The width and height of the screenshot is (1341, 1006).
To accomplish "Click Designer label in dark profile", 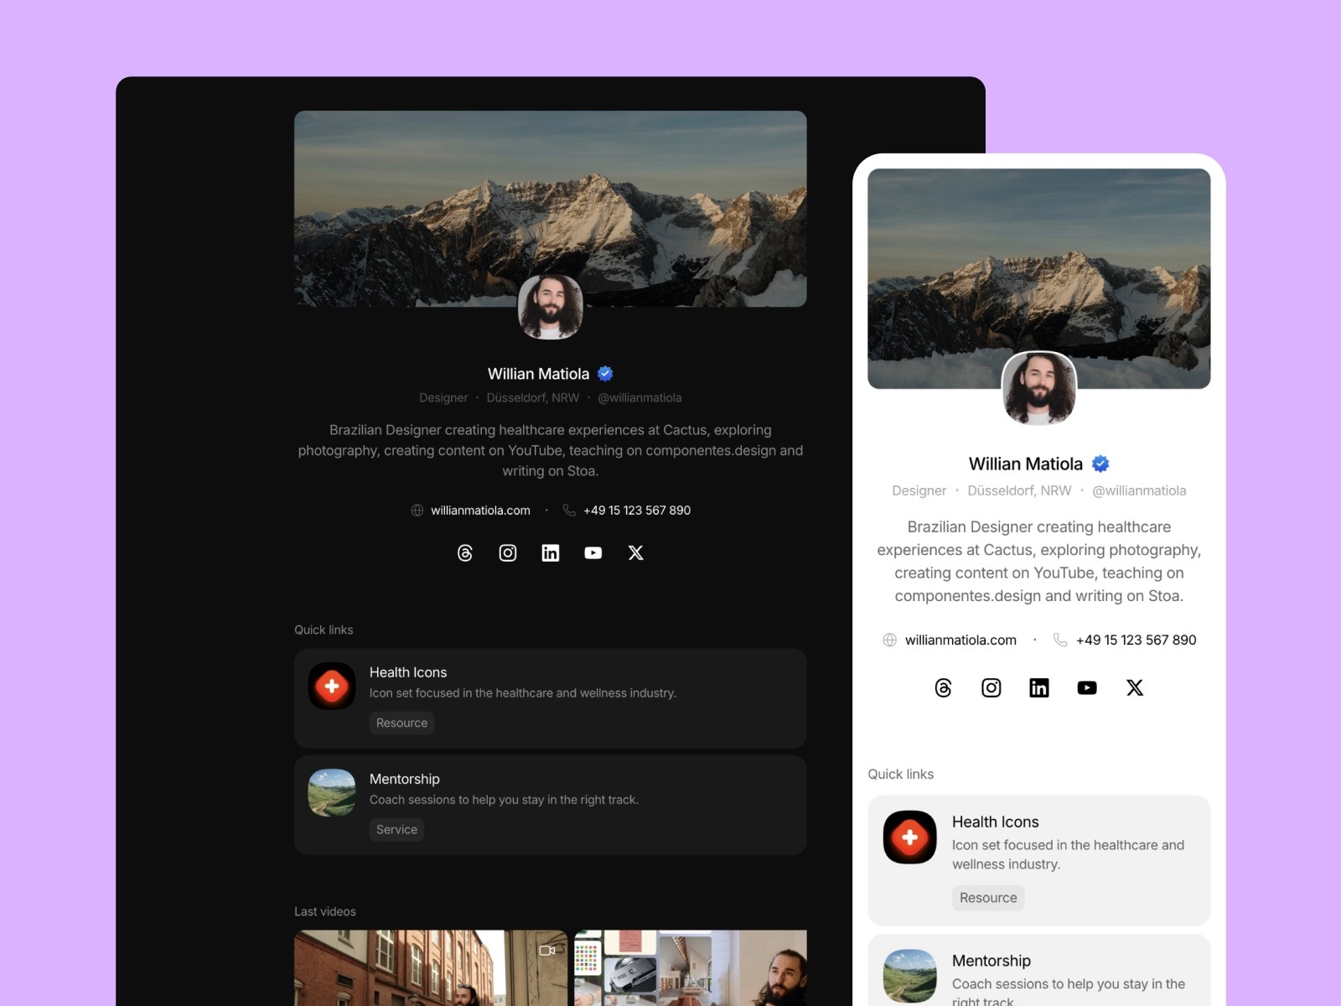I will pos(443,397).
